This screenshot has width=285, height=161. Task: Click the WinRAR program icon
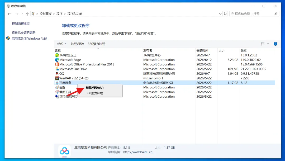pos(57,78)
